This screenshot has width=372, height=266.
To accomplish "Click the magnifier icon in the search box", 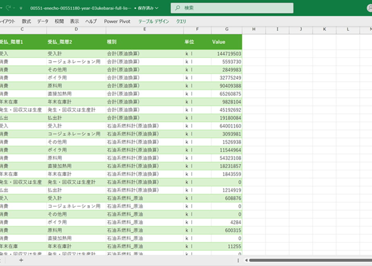I will (x=178, y=8).
